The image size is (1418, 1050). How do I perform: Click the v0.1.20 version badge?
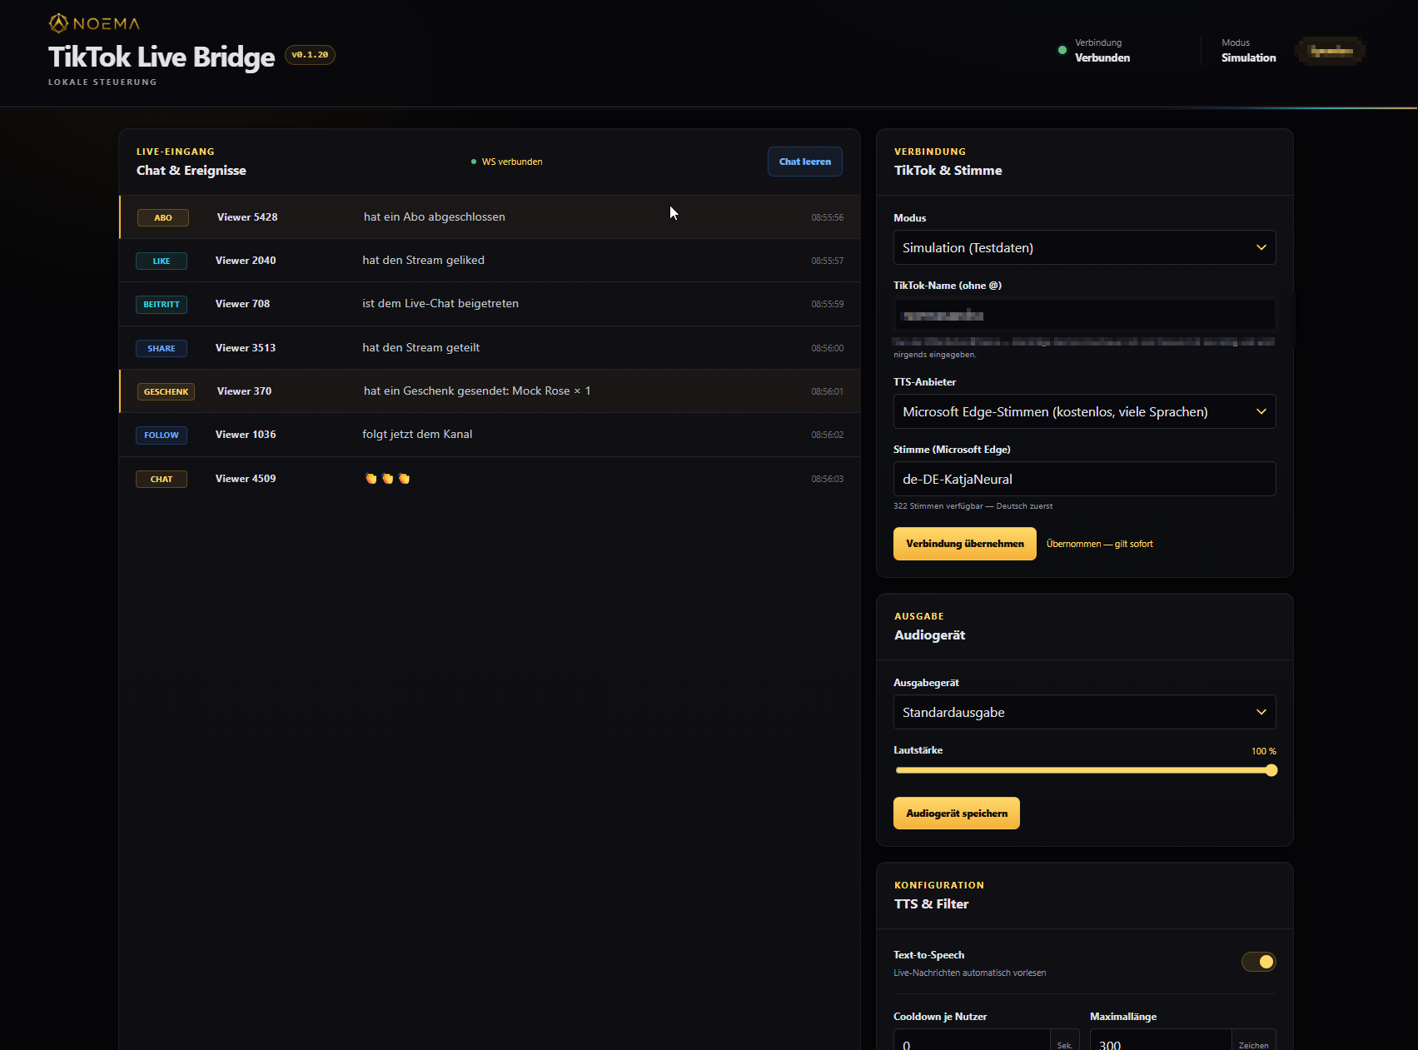click(310, 55)
